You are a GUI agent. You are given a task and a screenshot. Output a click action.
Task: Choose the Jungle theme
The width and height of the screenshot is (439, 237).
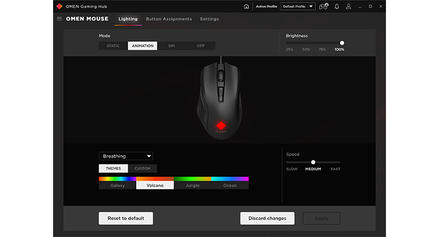[193, 186]
